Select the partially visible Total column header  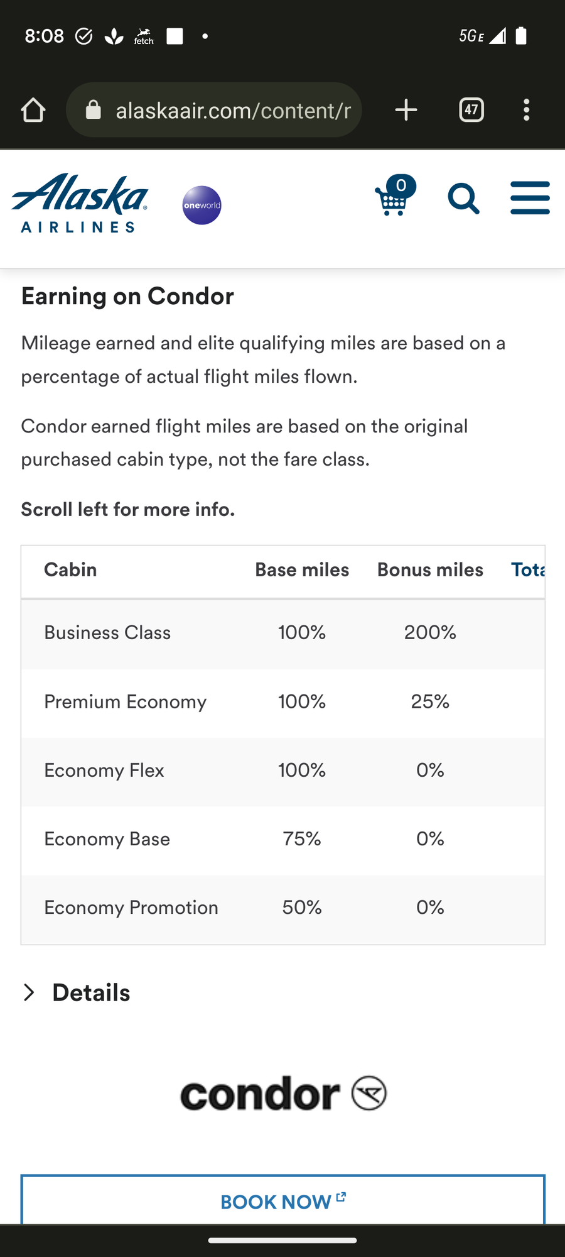point(527,570)
